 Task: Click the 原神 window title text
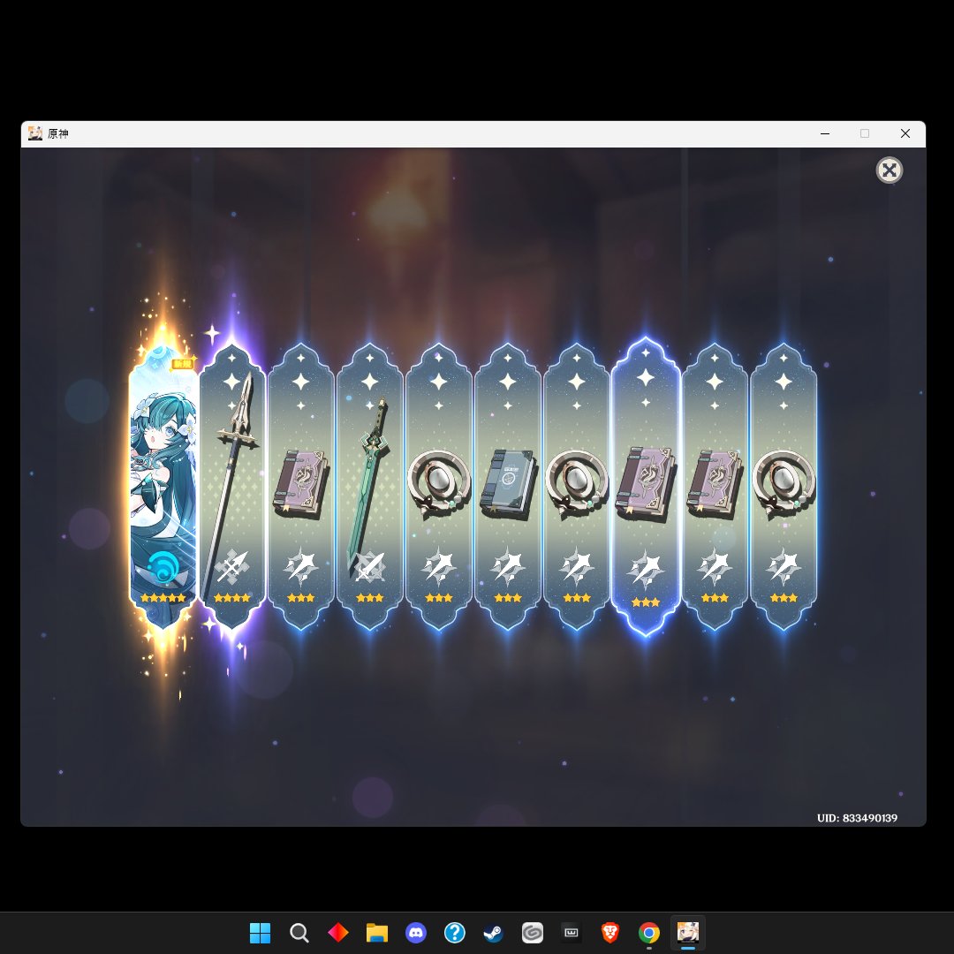point(57,134)
